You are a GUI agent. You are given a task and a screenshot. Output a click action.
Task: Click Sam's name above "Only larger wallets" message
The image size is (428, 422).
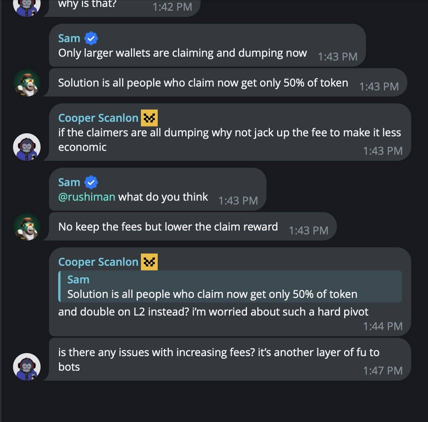(69, 38)
